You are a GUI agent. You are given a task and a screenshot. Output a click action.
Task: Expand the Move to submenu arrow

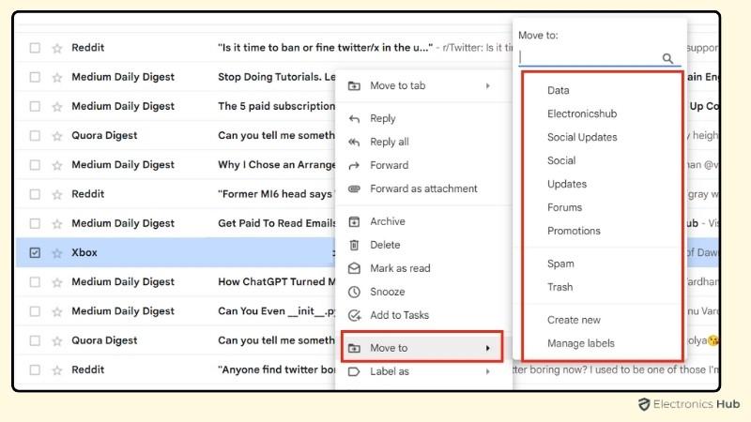[487, 348]
